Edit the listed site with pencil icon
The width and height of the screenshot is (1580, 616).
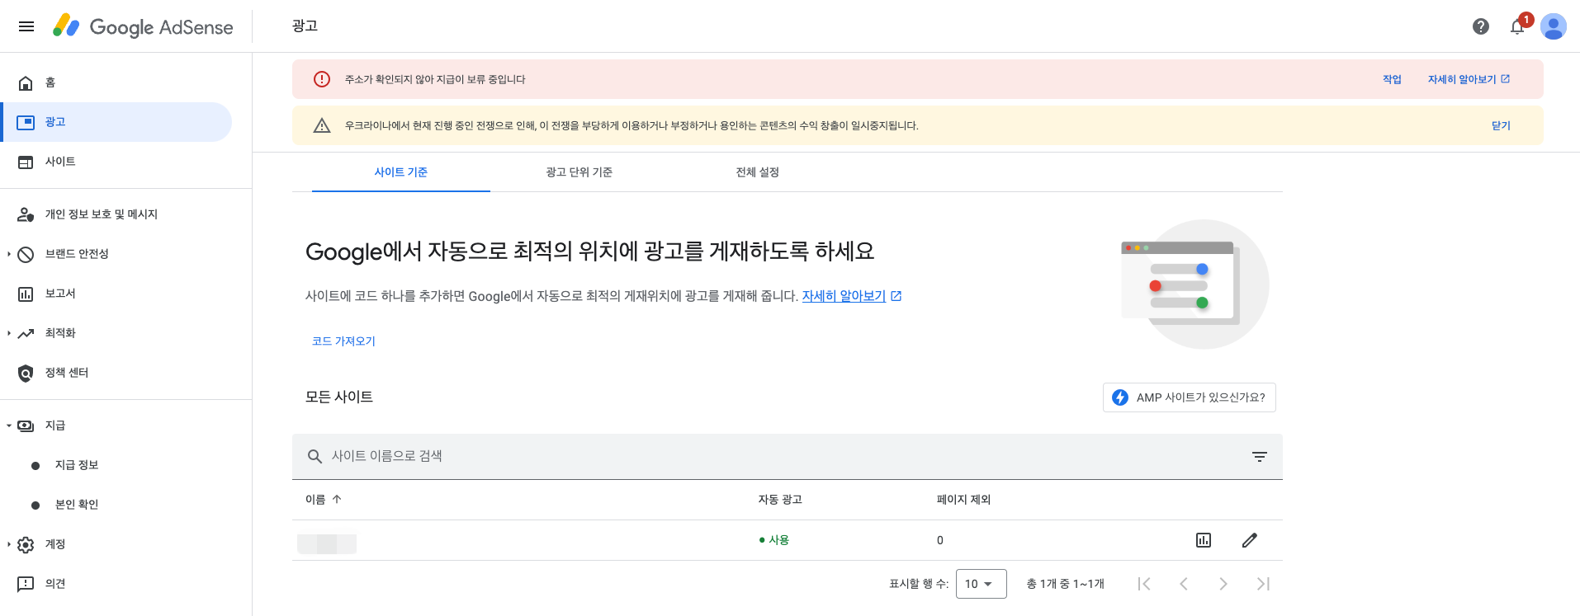pyautogui.click(x=1250, y=540)
